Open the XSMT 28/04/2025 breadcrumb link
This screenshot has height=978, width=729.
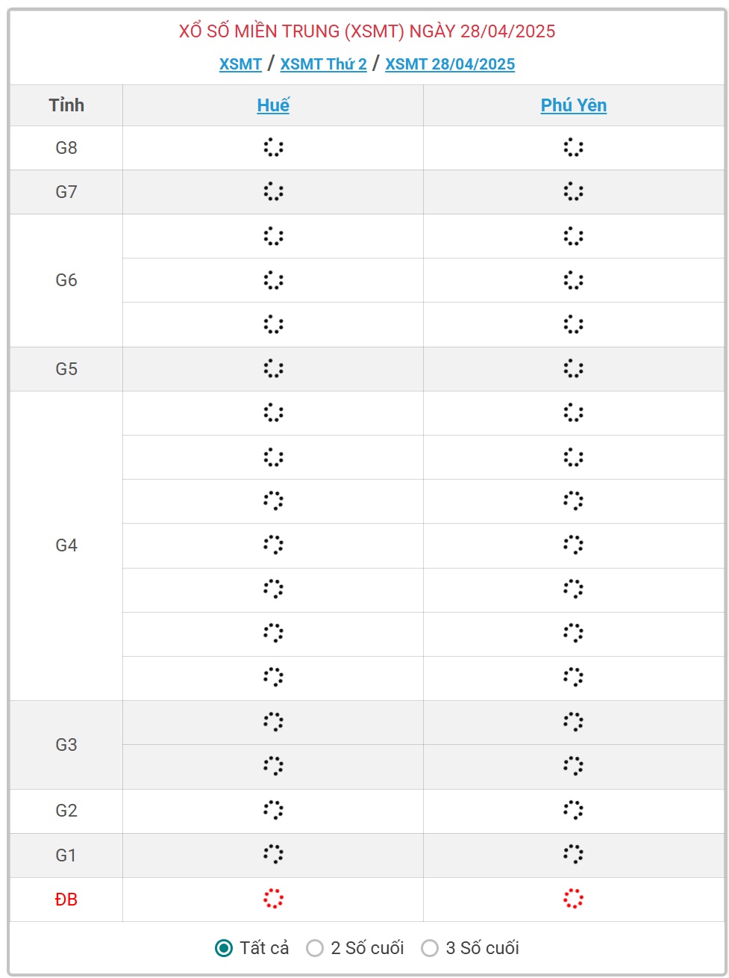click(x=450, y=64)
